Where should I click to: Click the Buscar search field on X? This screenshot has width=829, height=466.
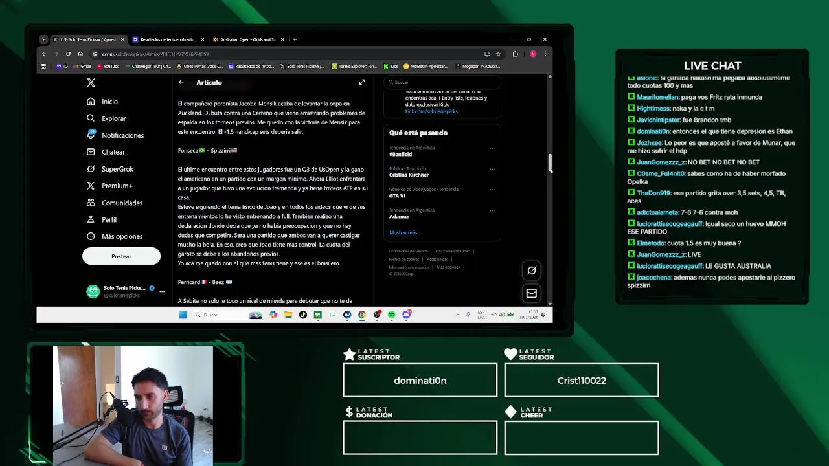tap(442, 82)
